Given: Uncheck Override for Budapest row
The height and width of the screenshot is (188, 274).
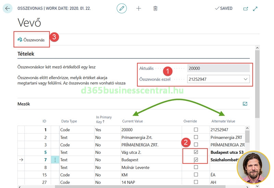Looking at the screenshot, I should 196,160.
